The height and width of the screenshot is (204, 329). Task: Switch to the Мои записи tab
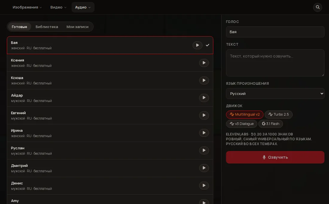[x=77, y=27]
